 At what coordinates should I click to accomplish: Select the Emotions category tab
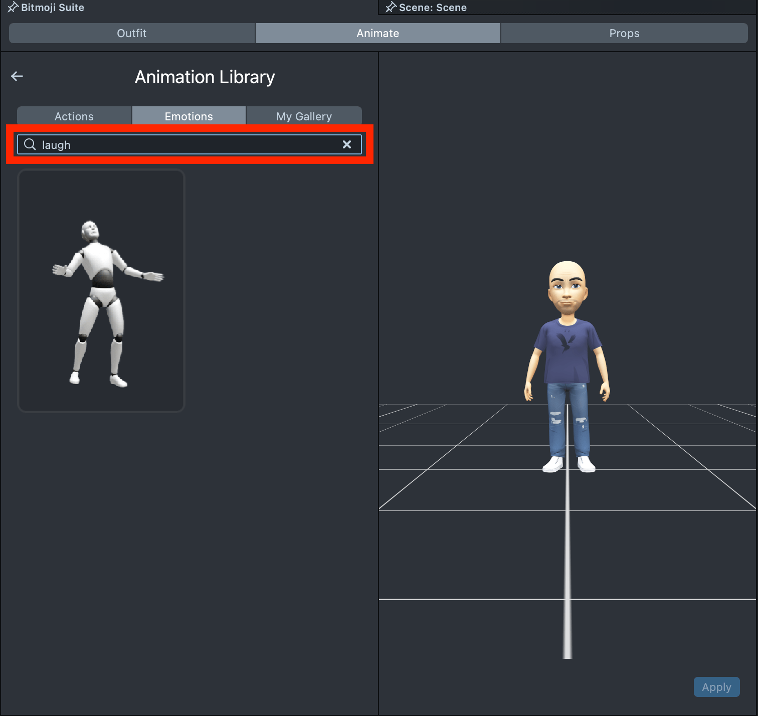[189, 116]
